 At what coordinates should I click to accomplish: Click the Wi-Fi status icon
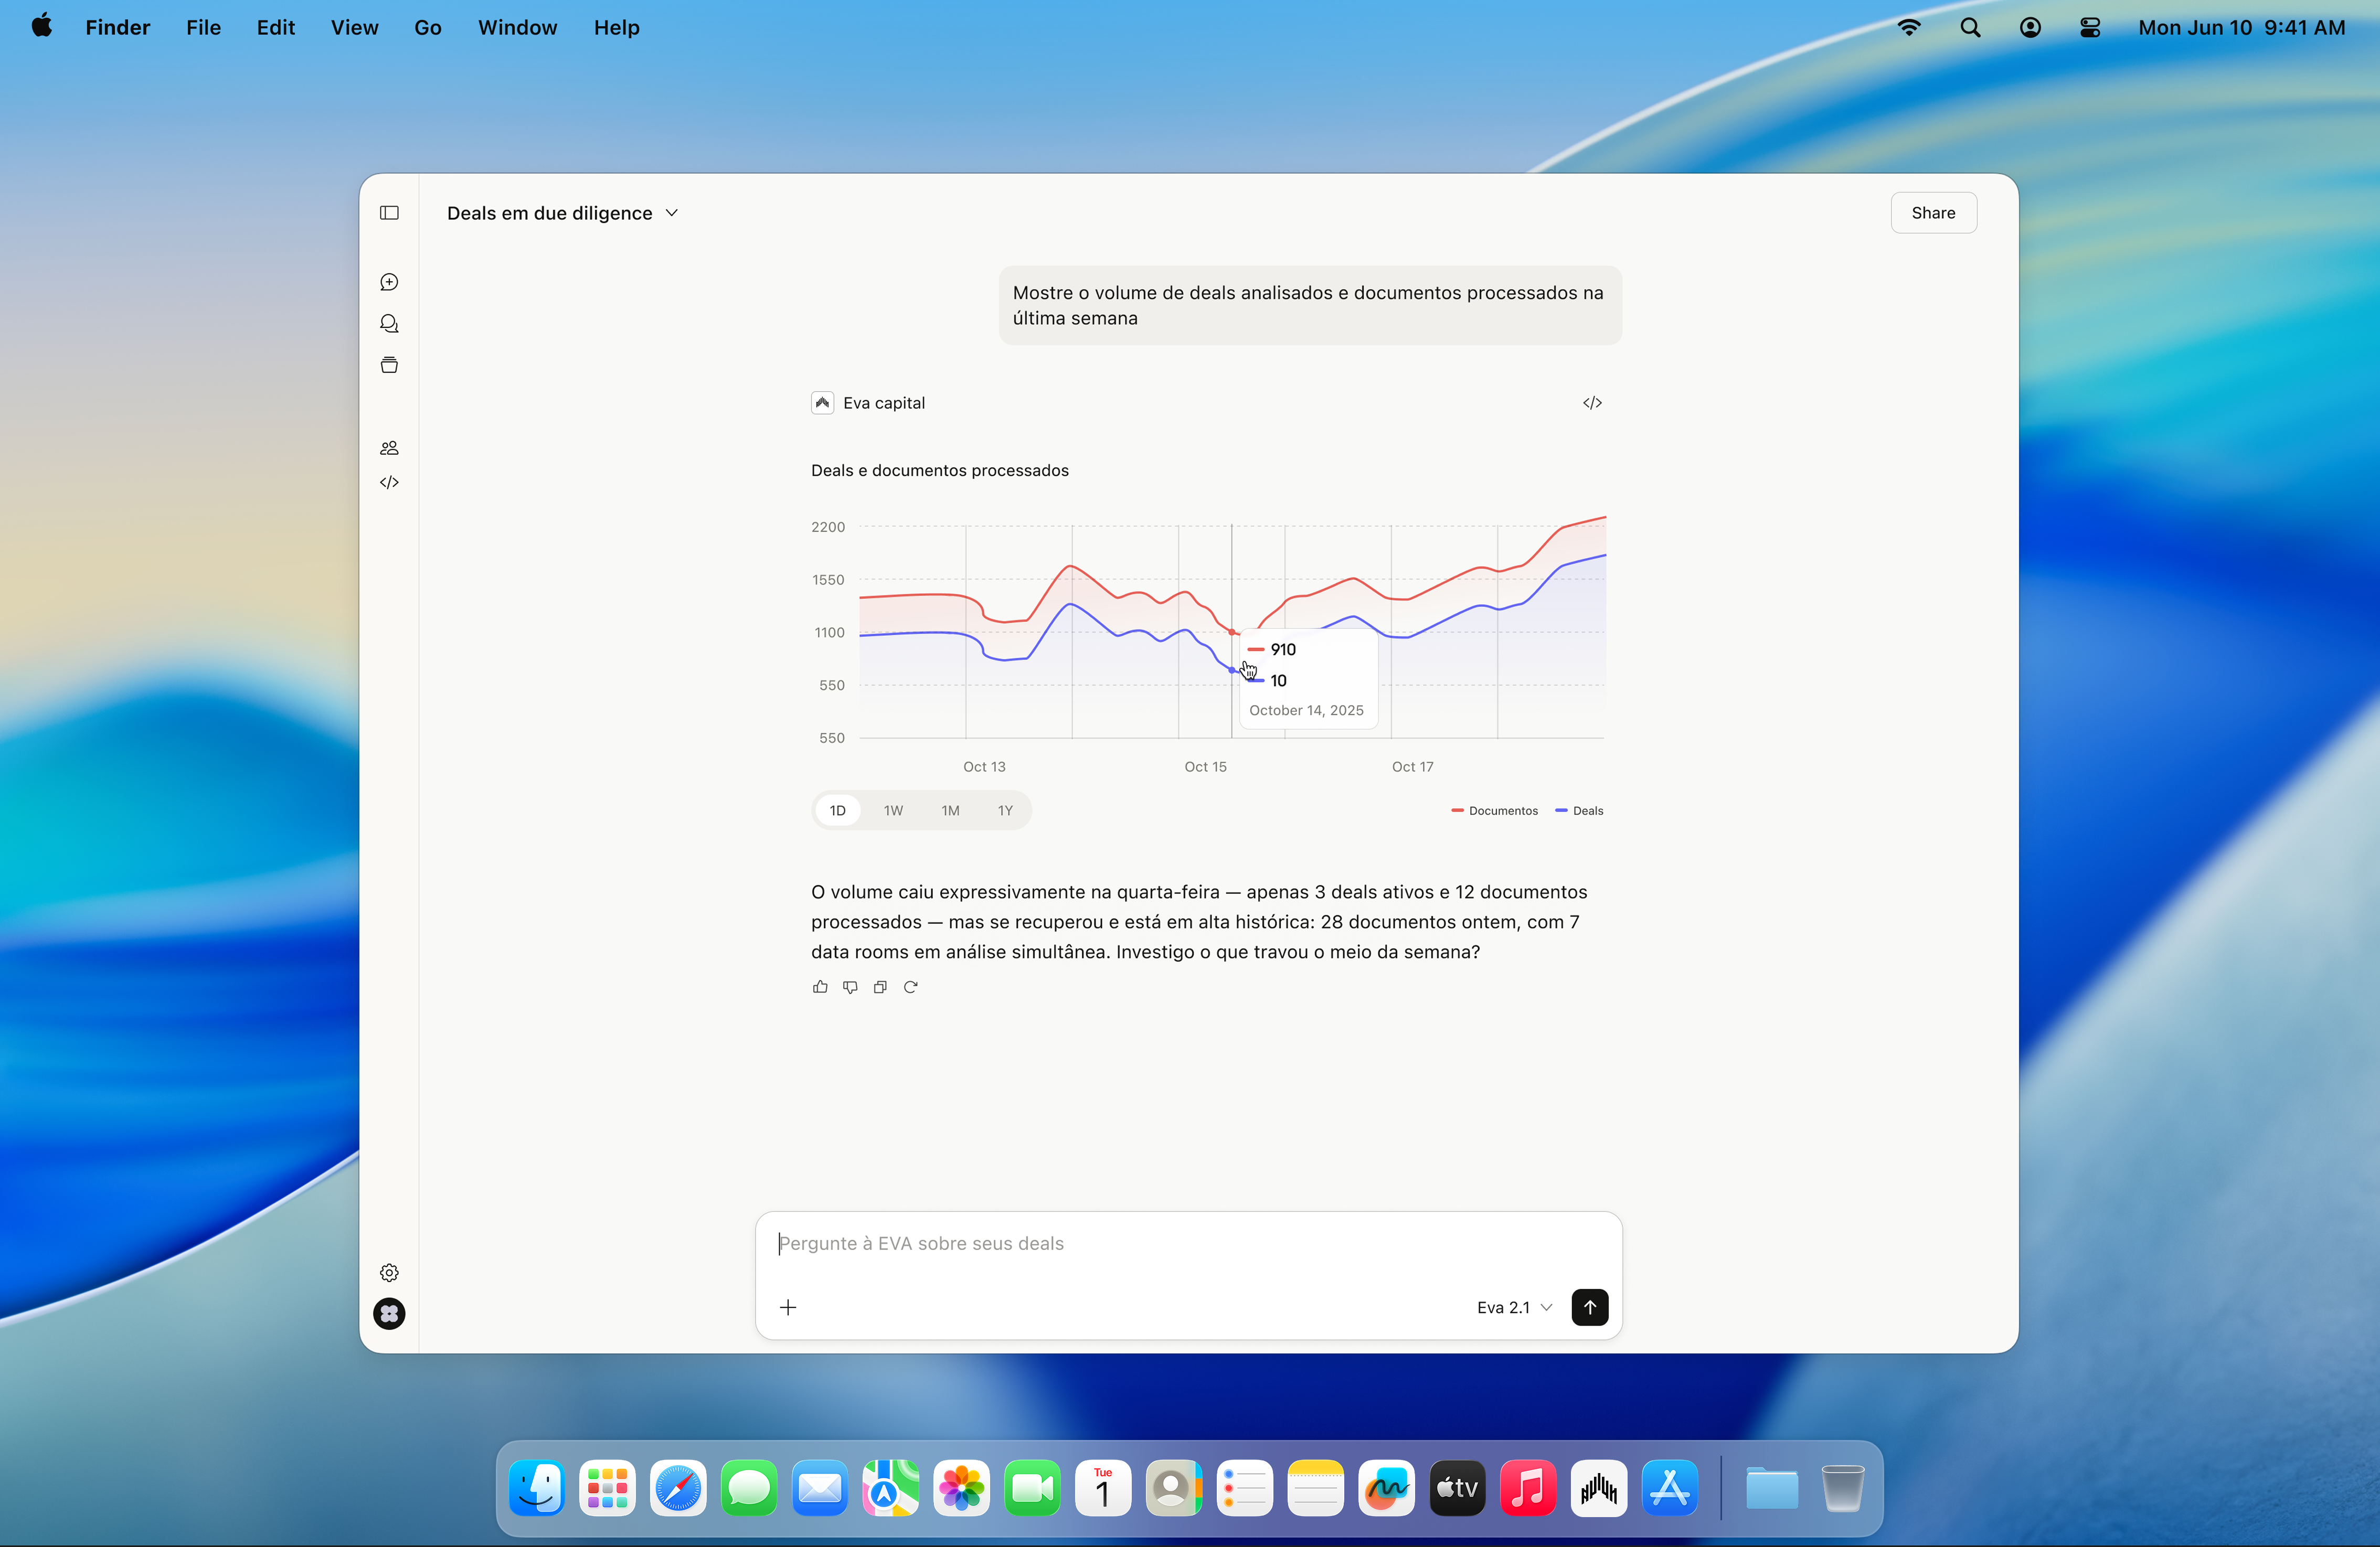(1909, 27)
